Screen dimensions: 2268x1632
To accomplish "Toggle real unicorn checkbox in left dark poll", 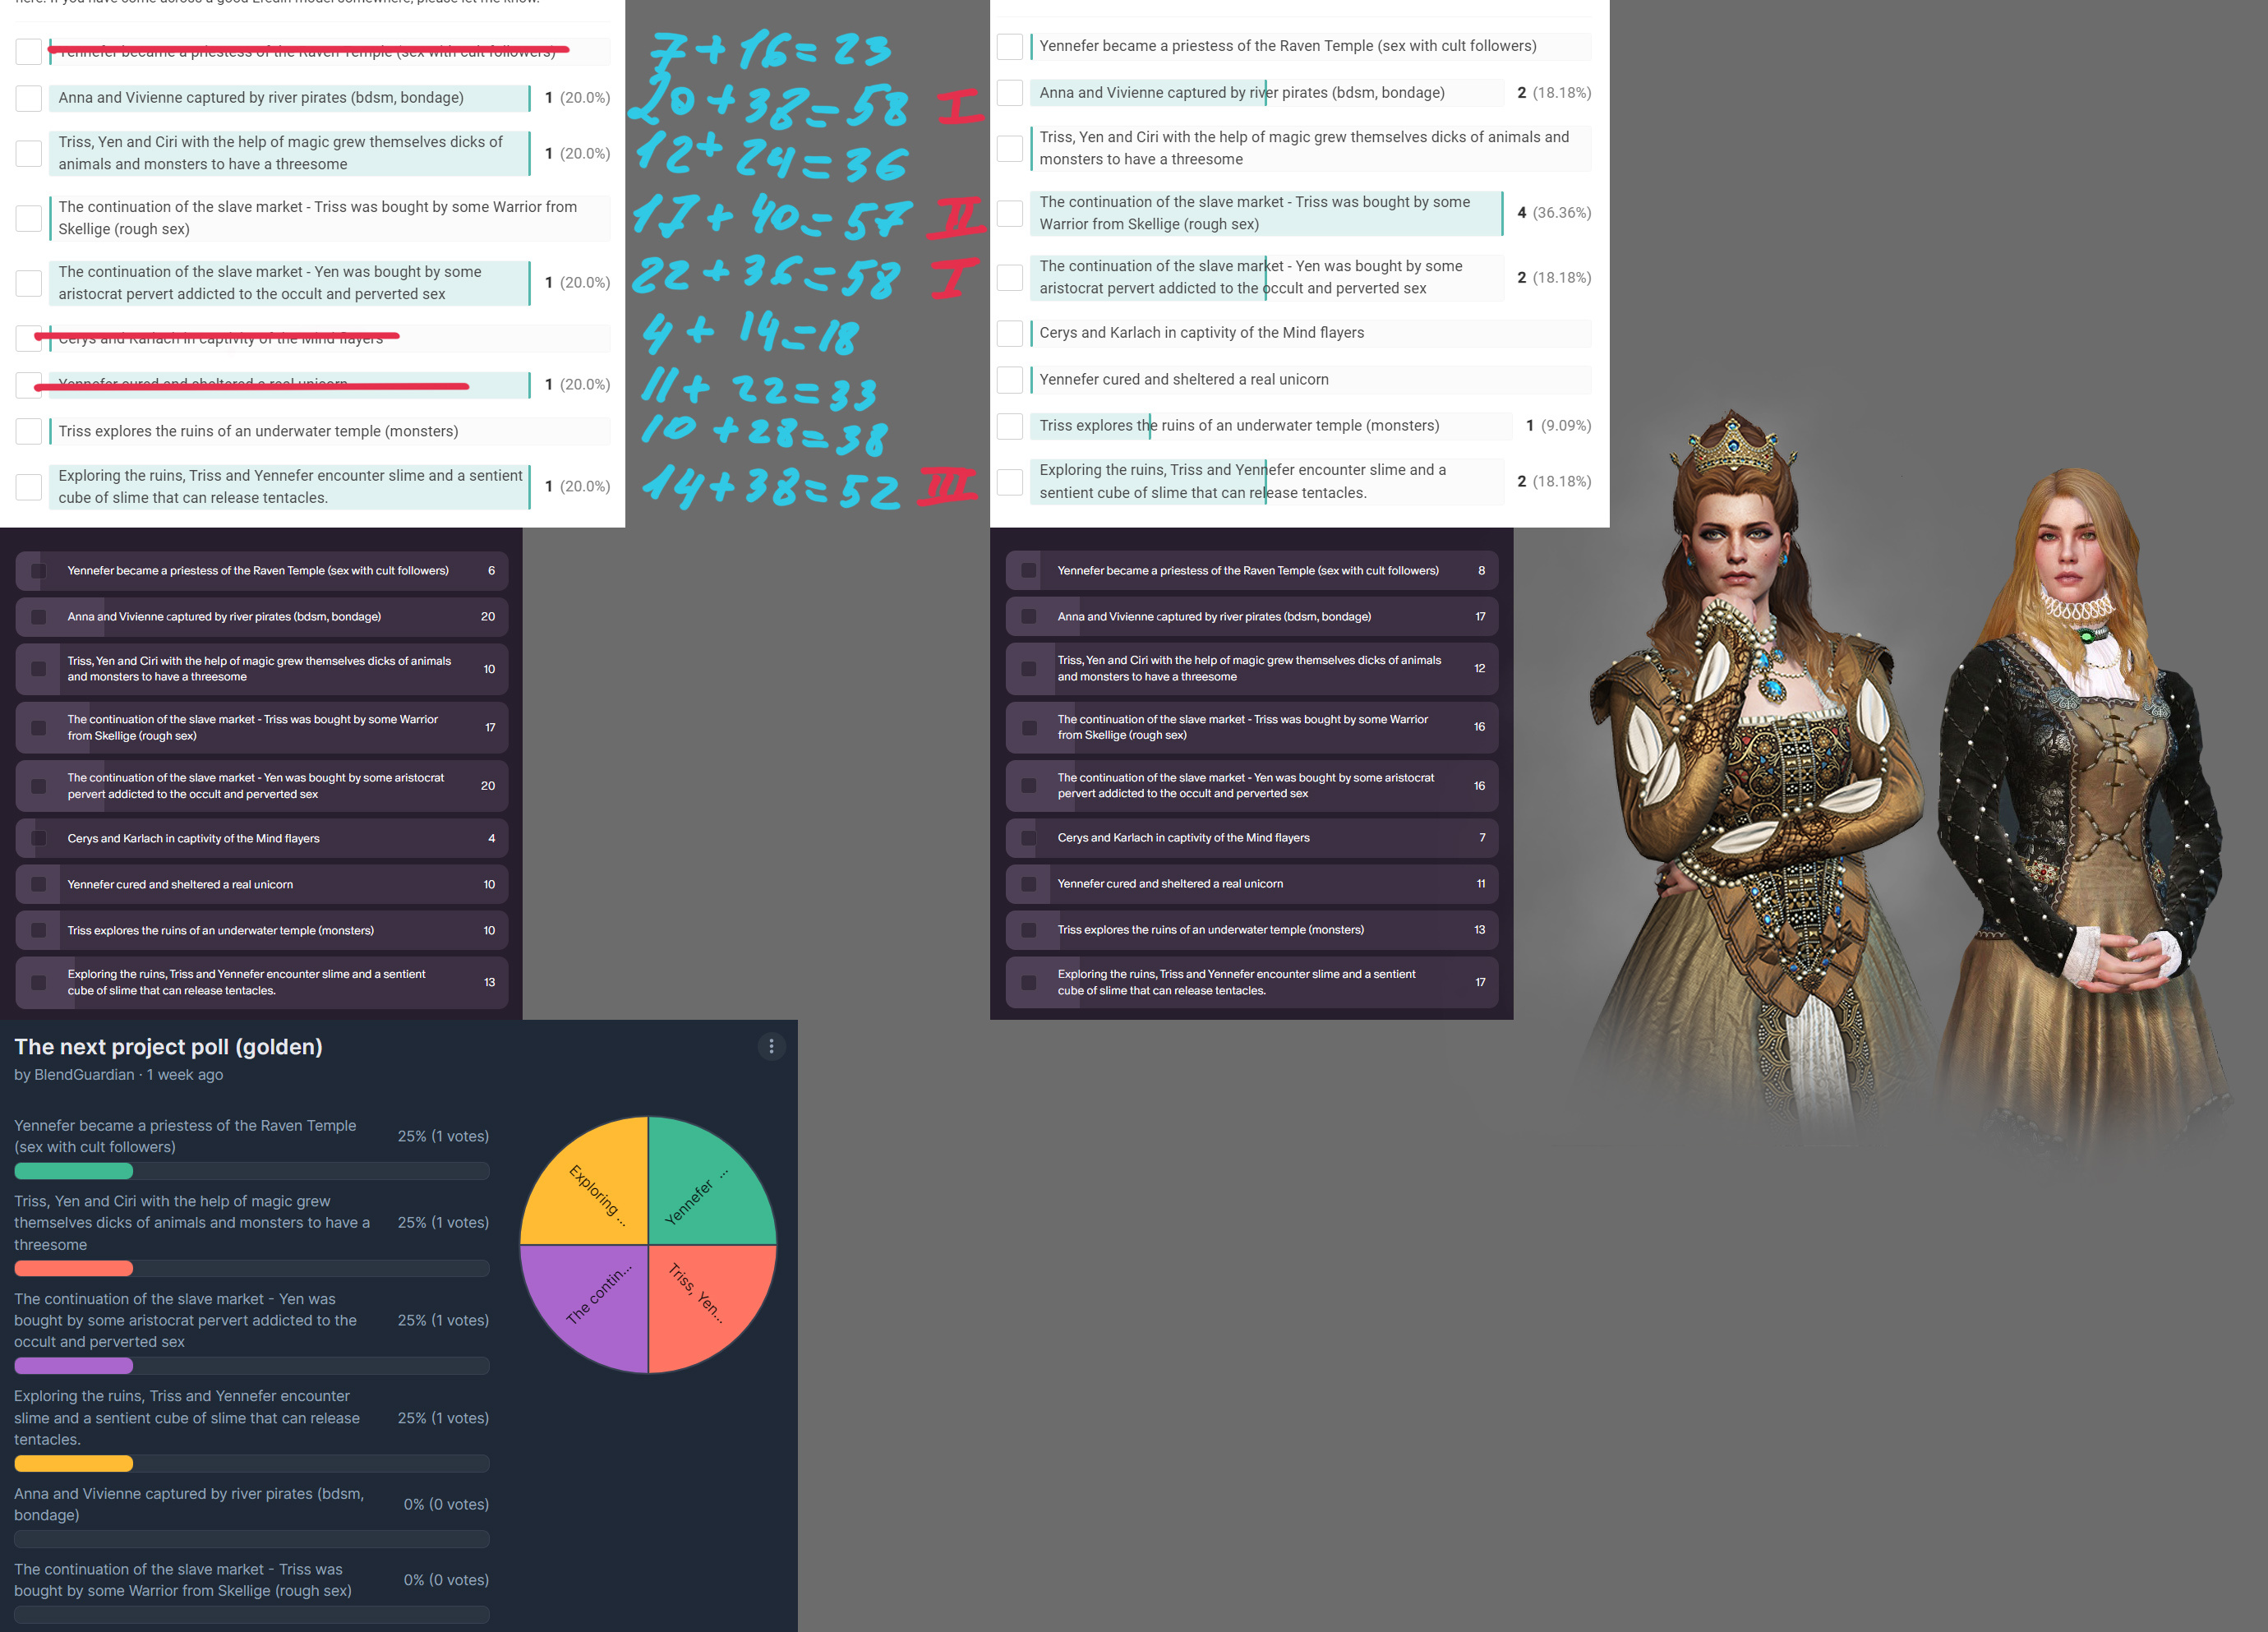I will 38,884.
